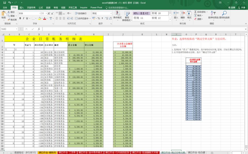The height and width of the screenshot is (154, 248).
Task: Toggle Bold formatting
Action: pos(20,18)
